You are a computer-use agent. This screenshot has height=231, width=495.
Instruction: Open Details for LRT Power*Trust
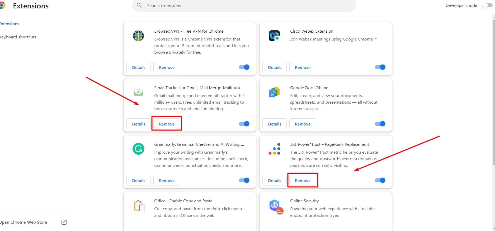click(275, 180)
